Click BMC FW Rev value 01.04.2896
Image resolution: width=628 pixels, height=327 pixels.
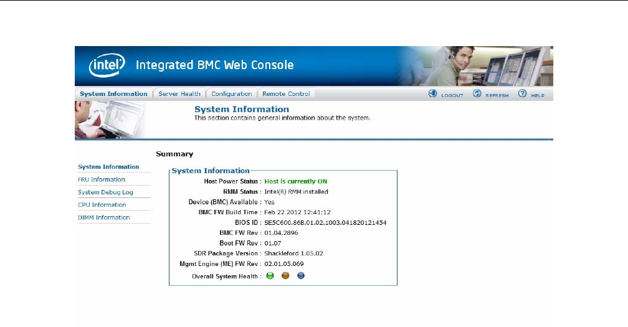tap(281, 233)
